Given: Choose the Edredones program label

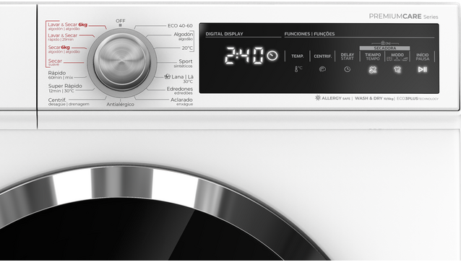Looking at the screenshot, I should pyautogui.click(x=180, y=90).
